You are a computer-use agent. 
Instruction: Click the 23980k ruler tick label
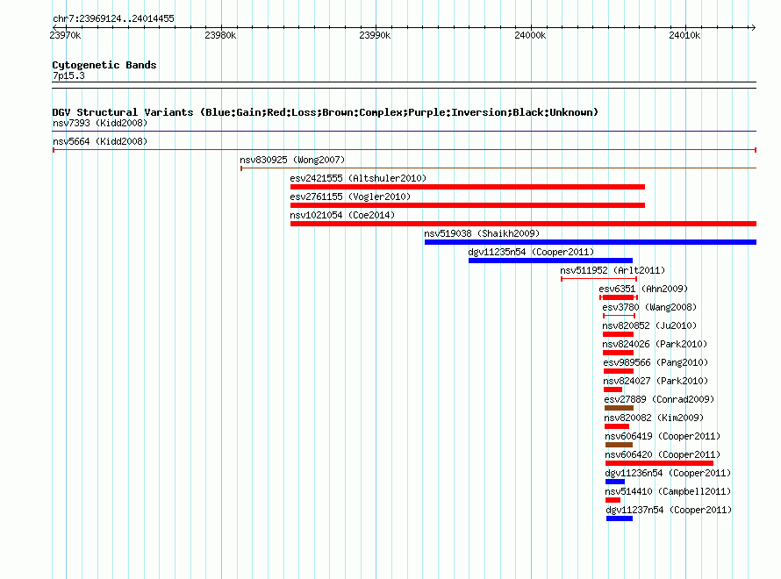[x=220, y=35]
